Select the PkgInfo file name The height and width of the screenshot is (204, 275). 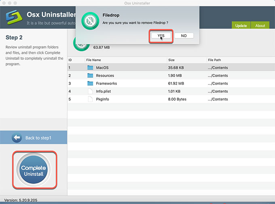[102, 99]
